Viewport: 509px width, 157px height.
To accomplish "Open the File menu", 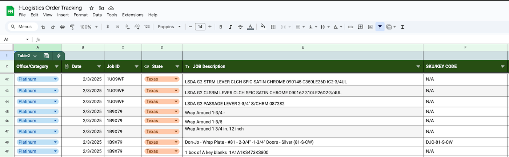I will point(22,15).
